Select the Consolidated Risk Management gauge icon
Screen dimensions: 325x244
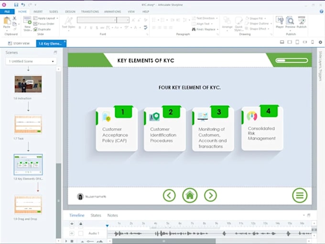[252, 116]
